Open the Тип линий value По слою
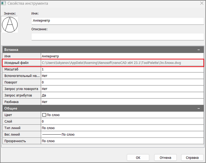The image size is (206, 163). [x=122, y=128]
